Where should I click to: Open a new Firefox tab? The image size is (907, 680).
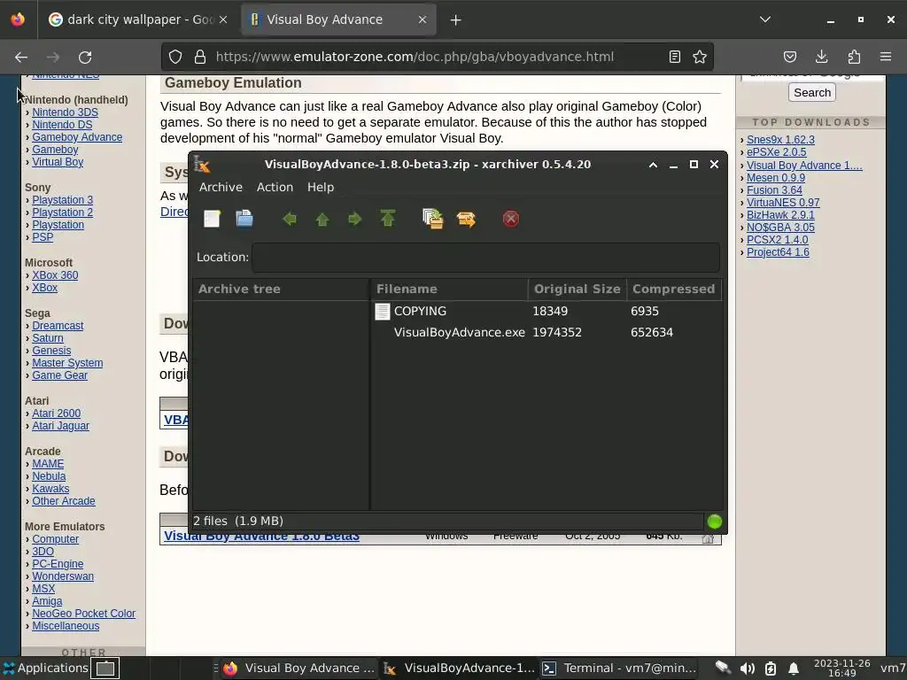click(x=456, y=19)
